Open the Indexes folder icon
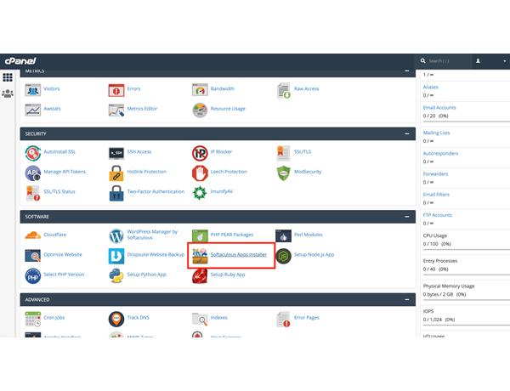The image size is (510, 391). click(200, 319)
